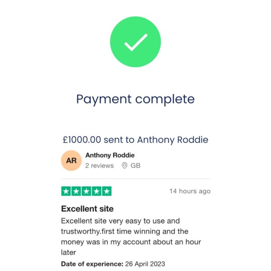Click the review body text paragraph

click(x=131, y=237)
